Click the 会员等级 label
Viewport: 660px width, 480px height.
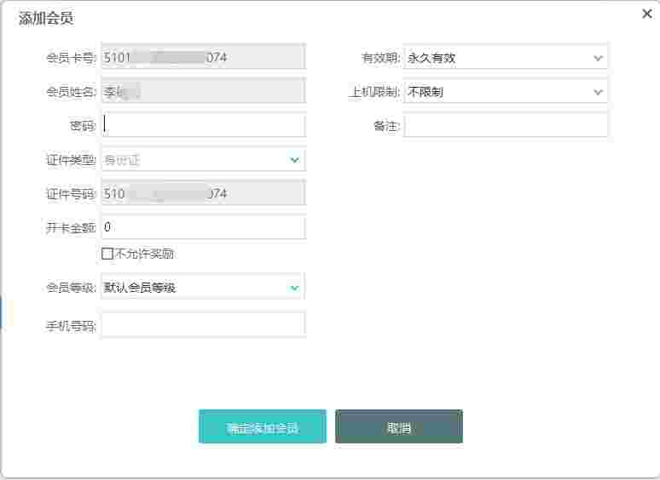pyautogui.click(x=71, y=288)
